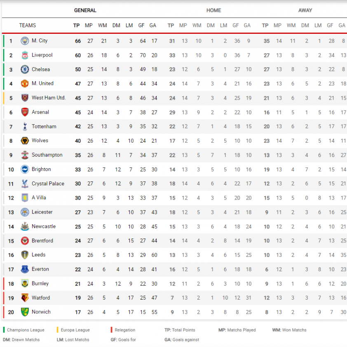
Task: Click the Manchester City club crest
Action: tap(25, 41)
